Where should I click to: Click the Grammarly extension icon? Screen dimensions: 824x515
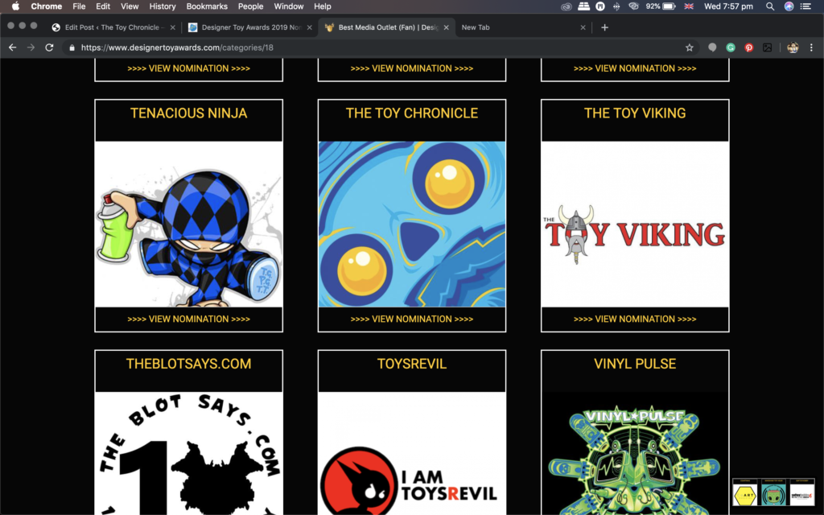(731, 47)
